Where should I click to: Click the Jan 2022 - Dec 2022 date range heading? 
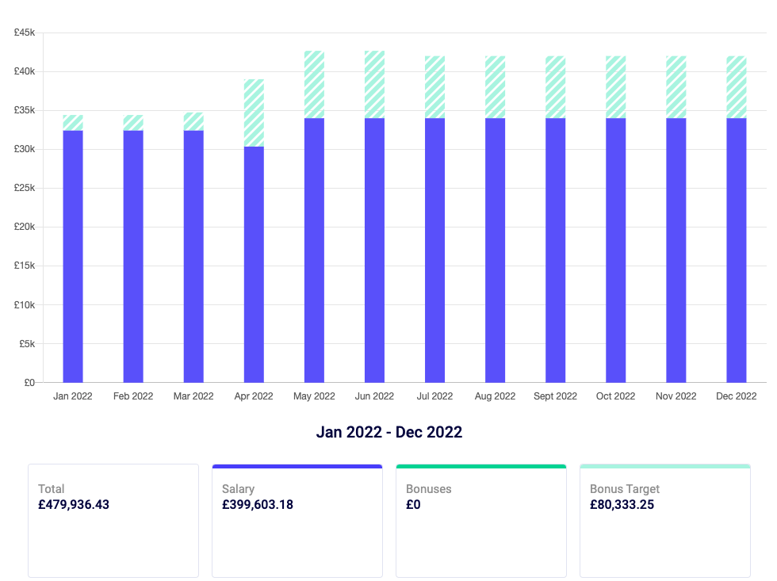388,432
